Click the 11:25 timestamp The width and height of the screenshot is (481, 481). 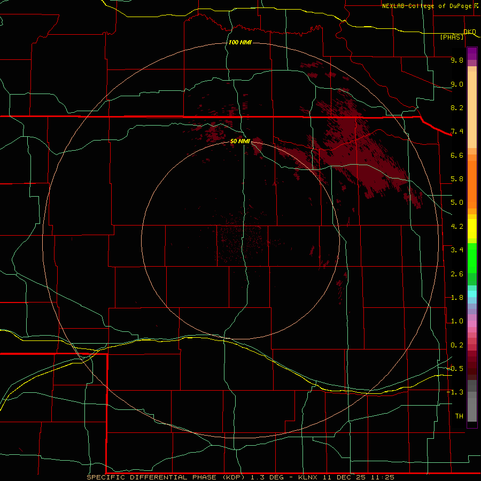[382, 477]
